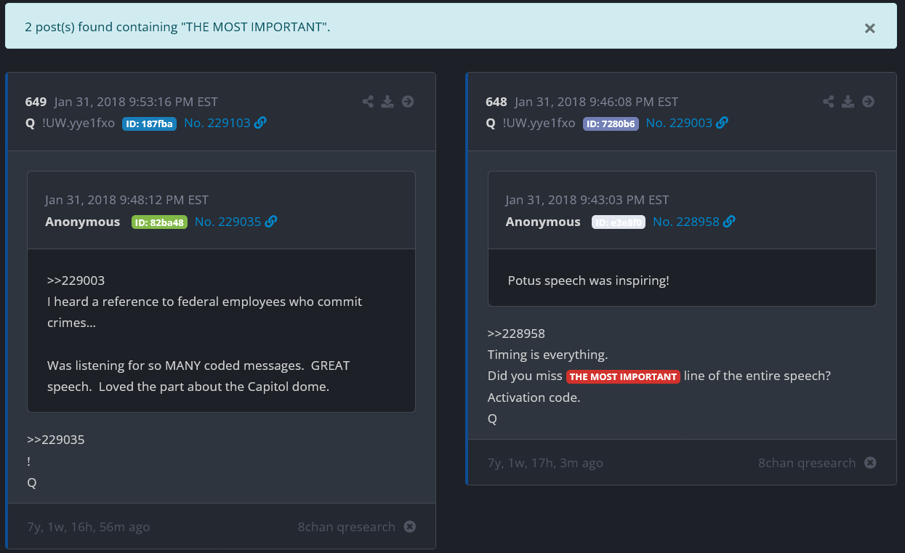
Task: Click the >>228958 reply reference in post 648
Action: [516, 334]
